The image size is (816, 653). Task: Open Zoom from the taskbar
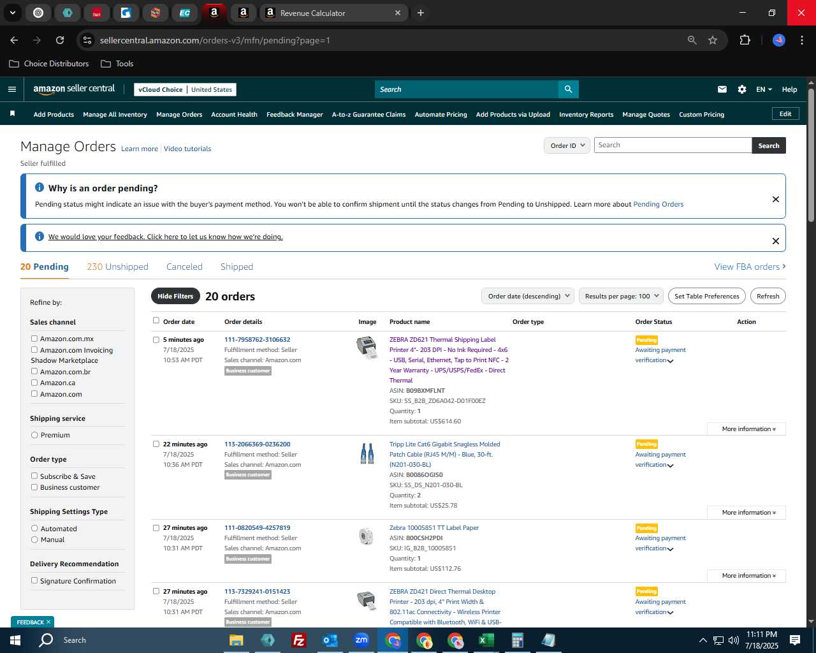click(361, 640)
